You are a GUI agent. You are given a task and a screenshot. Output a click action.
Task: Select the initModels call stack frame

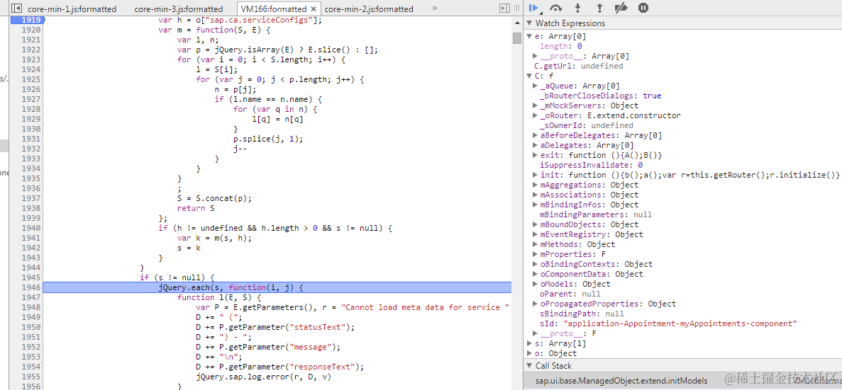pos(621,381)
